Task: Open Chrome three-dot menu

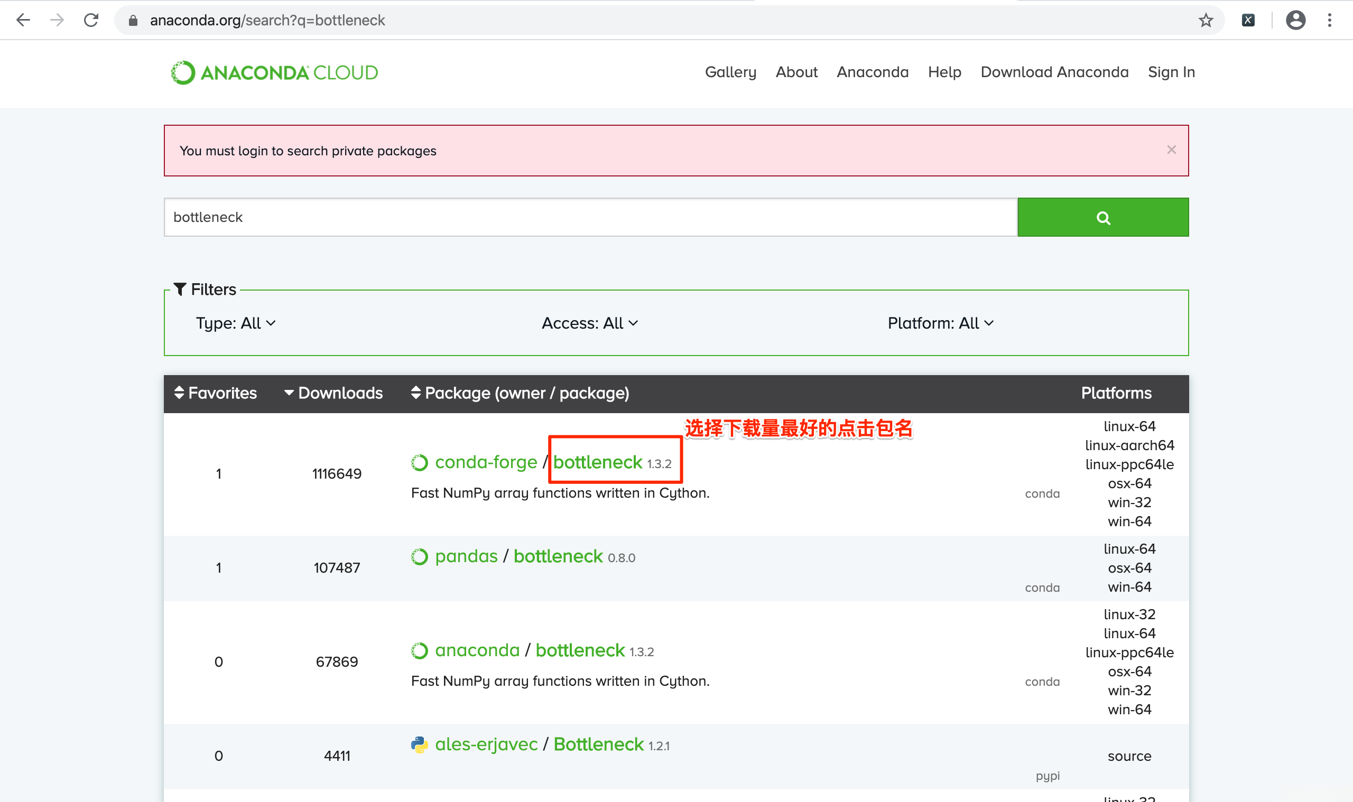Action: [1329, 21]
